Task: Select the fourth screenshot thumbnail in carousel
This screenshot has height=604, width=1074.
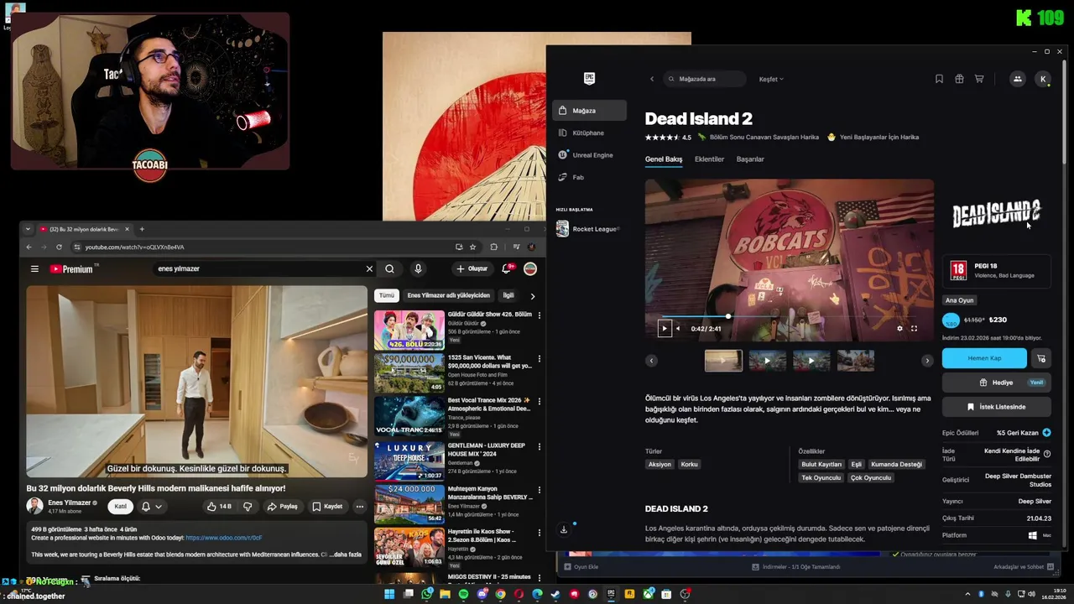Action: click(x=856, y=361)
